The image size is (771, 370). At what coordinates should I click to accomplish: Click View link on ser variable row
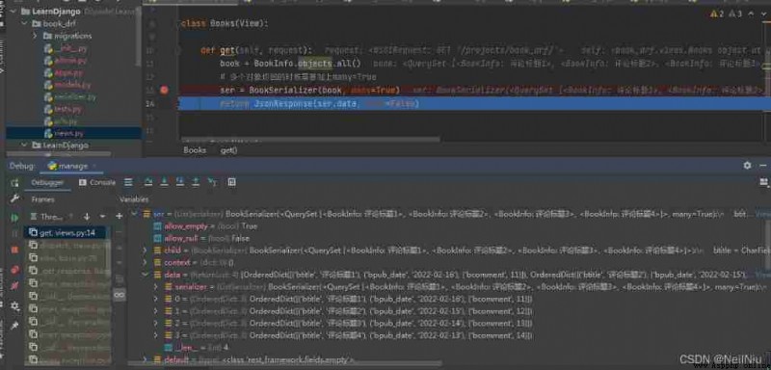[762, 214]
